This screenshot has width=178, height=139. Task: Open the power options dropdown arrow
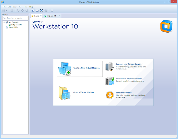click(x=6, y=11)
